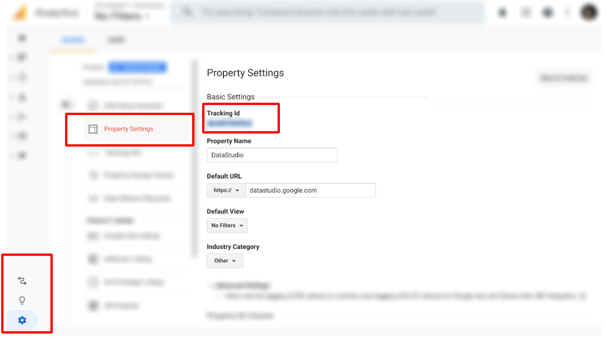Click the blue Create Property button
Screen dimensions: 606x337
pos(137,67)
